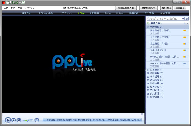Expand the 股市财经 (11) category

pos(148,70)
